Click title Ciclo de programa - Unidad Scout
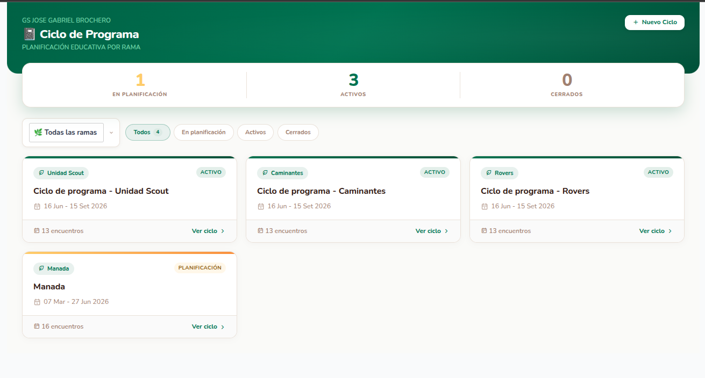The image size is (705, 378). pos(101,191)
